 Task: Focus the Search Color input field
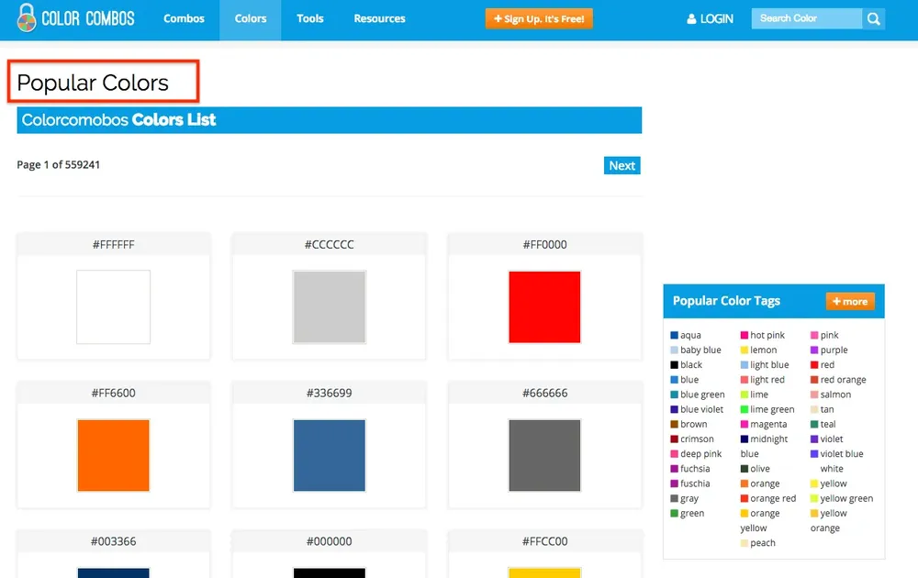(x=807, y=18)
